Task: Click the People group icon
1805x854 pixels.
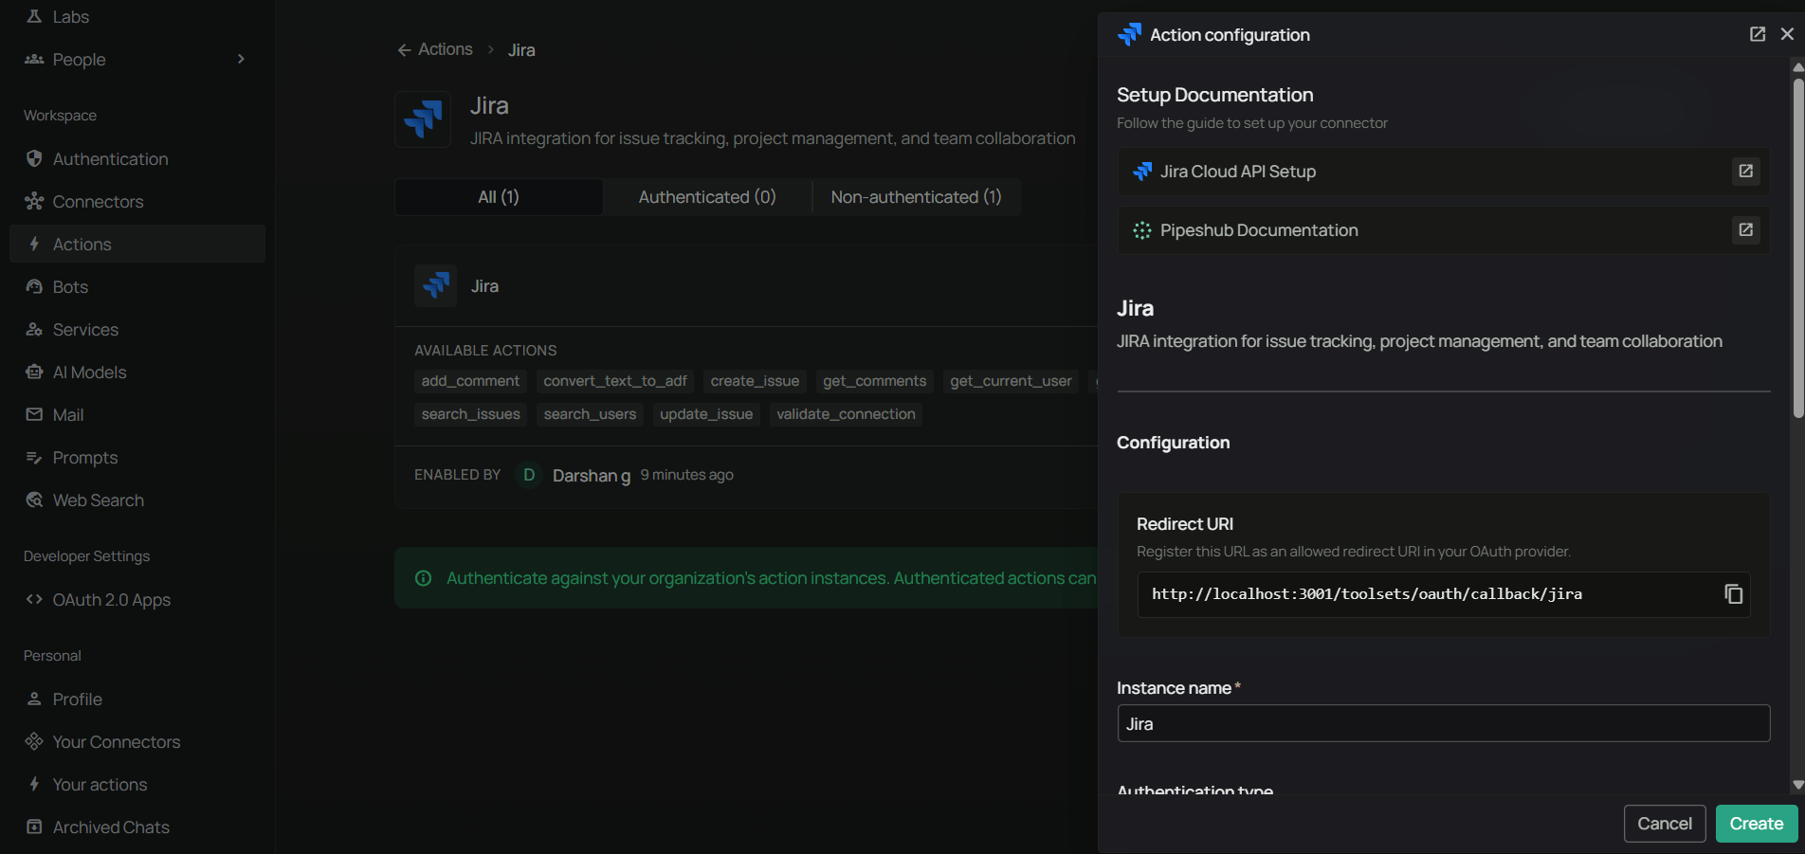Action: [x=34, y=59]
